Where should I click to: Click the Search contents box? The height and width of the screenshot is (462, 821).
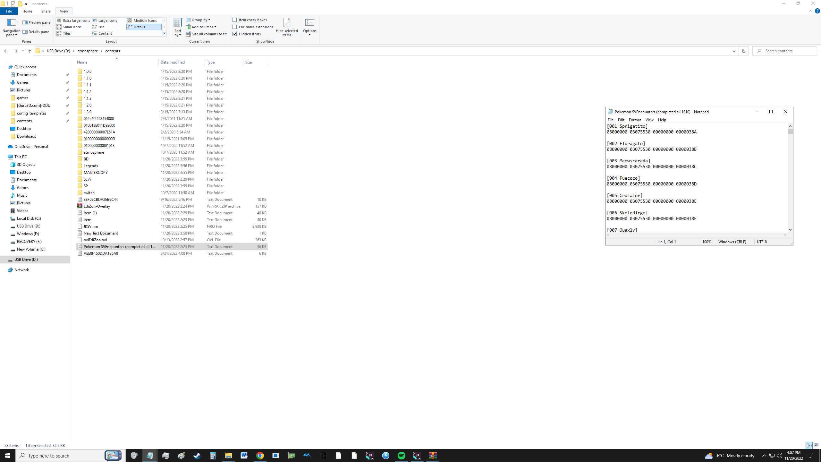(784, 51)
